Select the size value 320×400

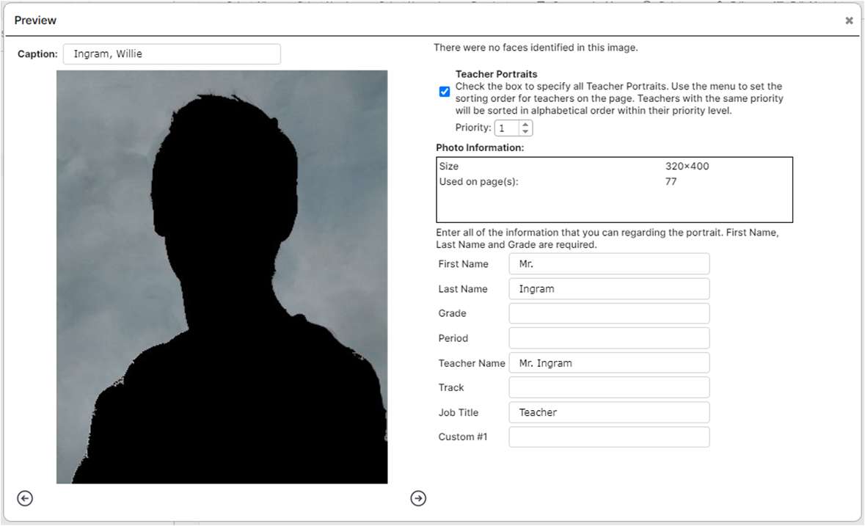[687, 166]
